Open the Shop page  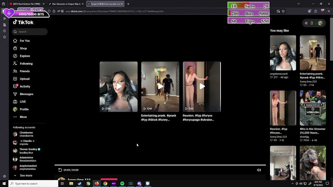point(20,48)
